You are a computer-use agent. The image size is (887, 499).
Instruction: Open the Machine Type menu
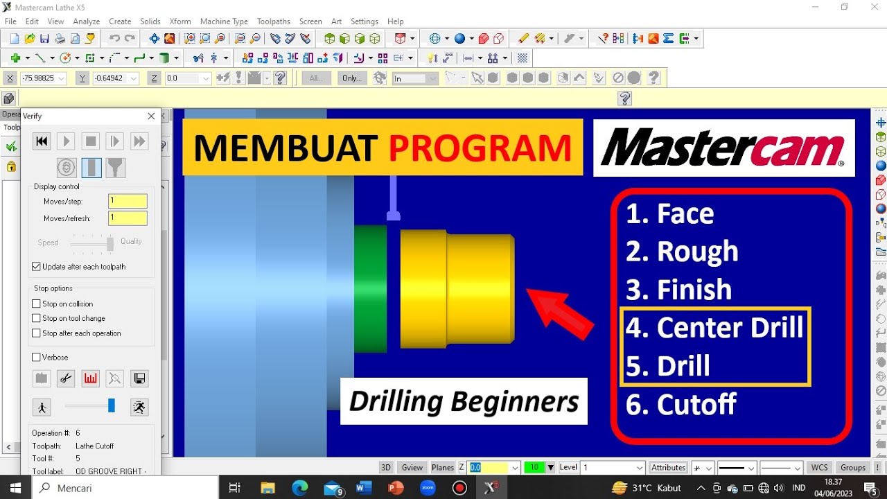click(x=224, y=21)
